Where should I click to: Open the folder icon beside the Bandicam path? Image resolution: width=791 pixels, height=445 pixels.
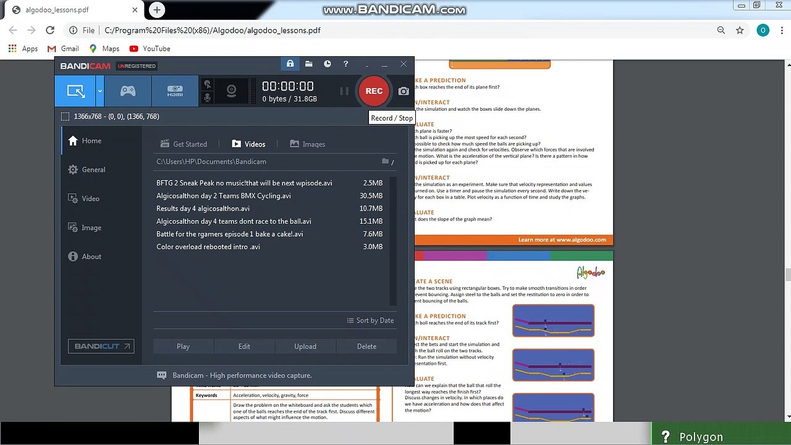[x=386, y=161]
